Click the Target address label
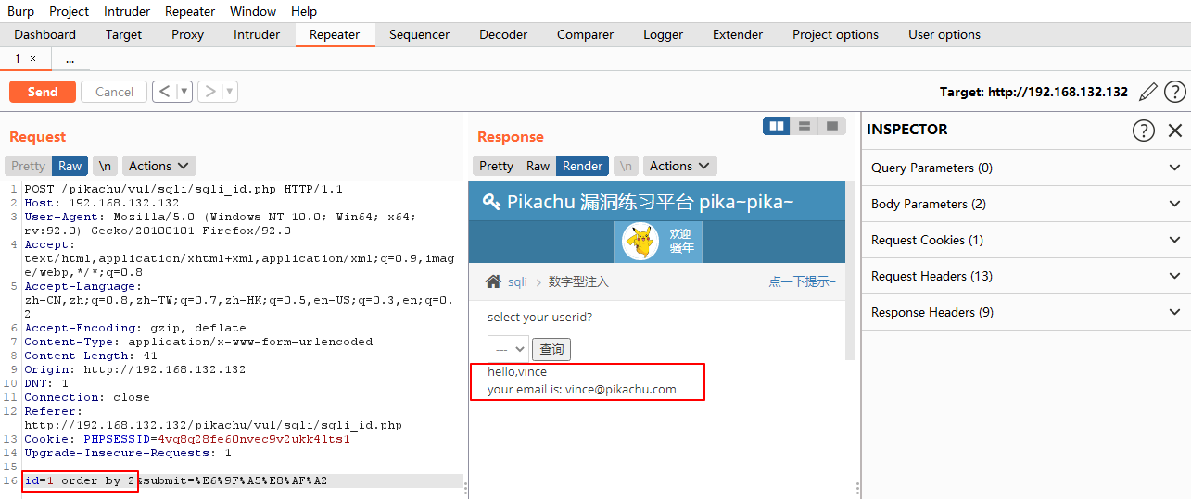 coord(1033,92)
